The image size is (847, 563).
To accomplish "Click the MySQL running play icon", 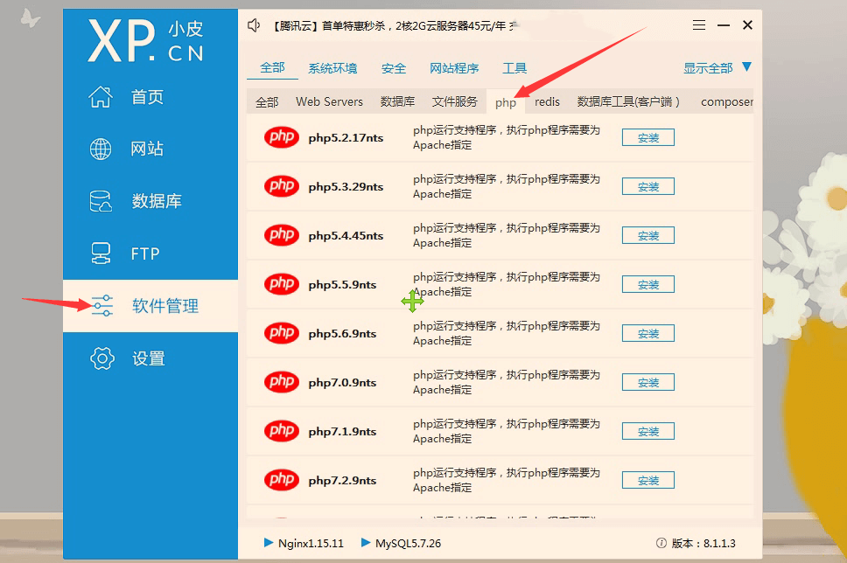I will coord(366,543).
